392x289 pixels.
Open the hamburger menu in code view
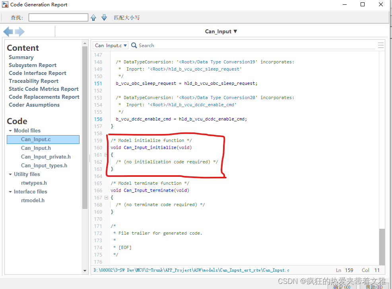[x=381, y=45]
